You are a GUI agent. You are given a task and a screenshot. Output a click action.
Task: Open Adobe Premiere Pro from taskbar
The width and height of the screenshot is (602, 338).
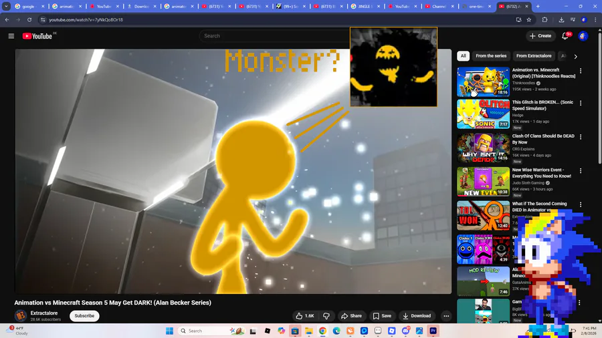tap(433, 331)
